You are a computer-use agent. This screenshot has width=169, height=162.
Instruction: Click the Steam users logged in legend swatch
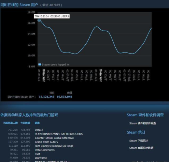(40, 65)
